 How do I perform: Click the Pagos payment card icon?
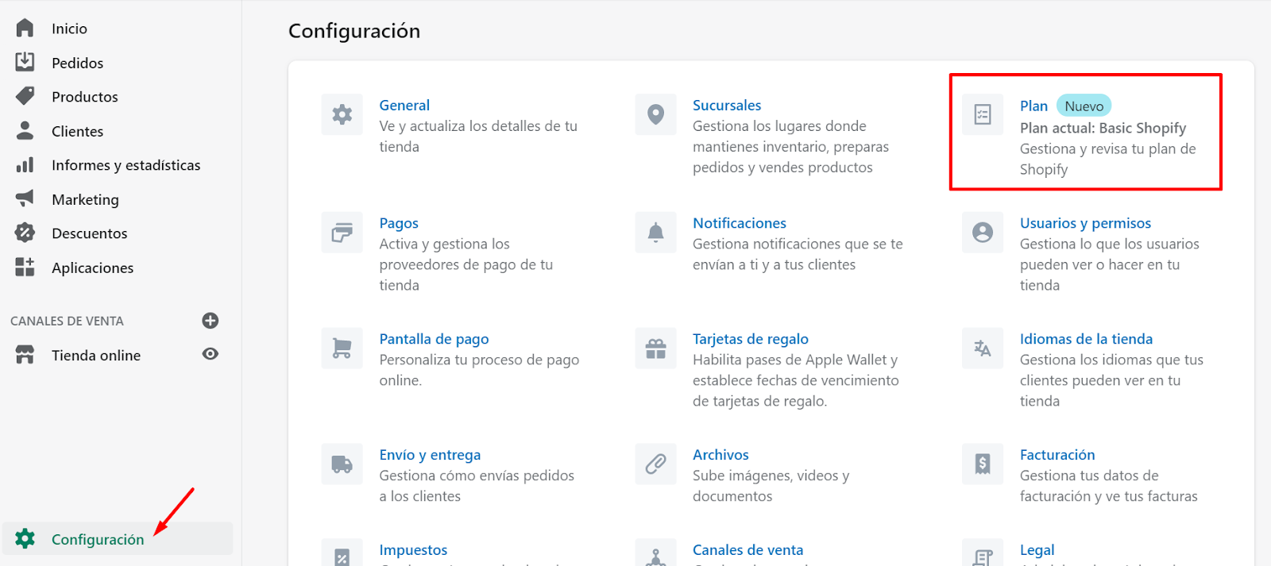[x=342, y=233]
